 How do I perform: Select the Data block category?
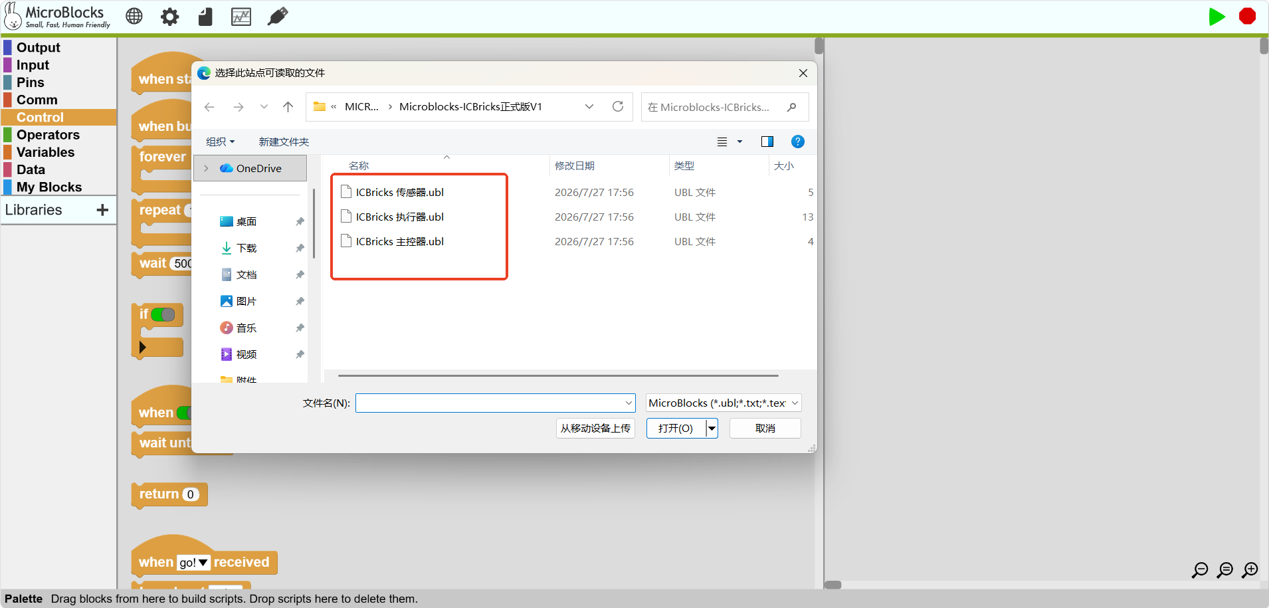coord(31,169)
